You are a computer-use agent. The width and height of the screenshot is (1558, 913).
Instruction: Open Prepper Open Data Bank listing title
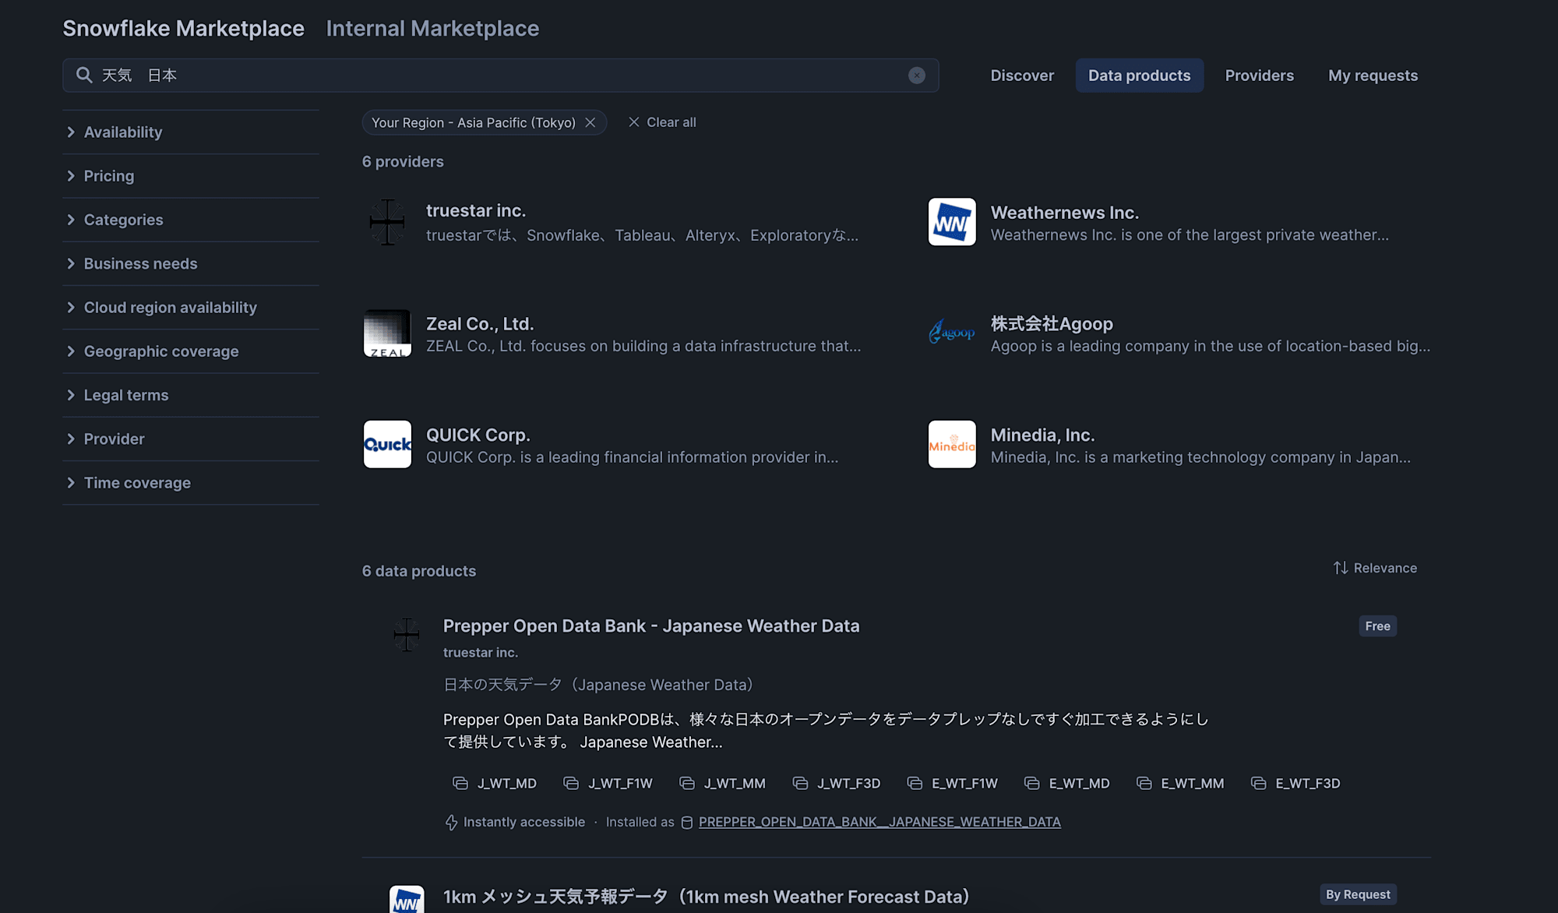[x=651, y=626]
